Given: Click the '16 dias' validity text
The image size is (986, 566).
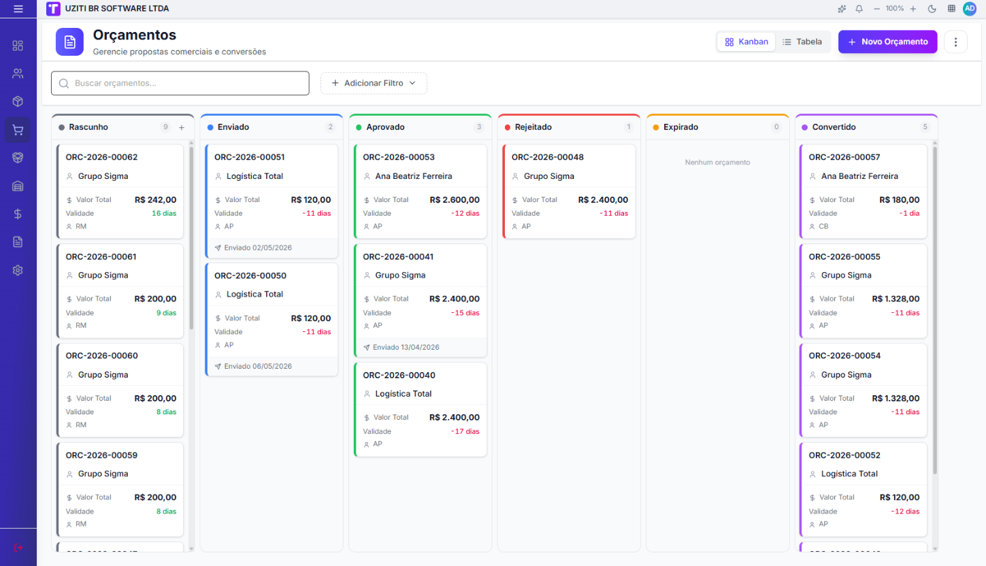Looking at the screenshot, I should [164, 213].
